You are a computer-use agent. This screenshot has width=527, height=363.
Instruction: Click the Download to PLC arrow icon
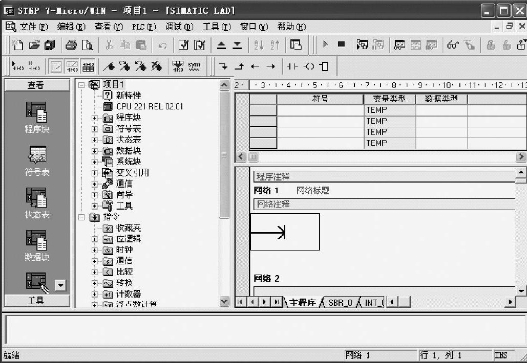[x=237, y=45]
